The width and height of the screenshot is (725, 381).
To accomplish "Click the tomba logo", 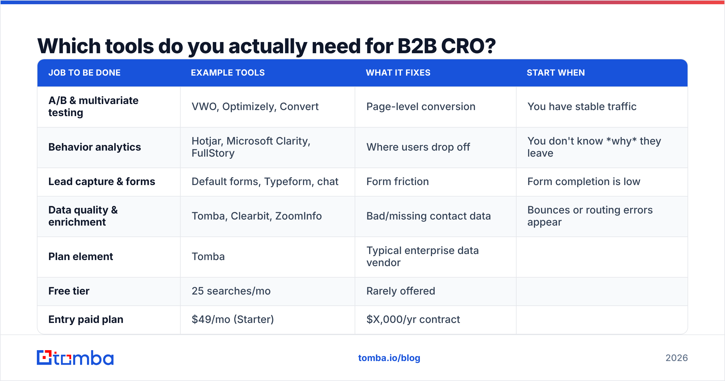I will 75,358.
